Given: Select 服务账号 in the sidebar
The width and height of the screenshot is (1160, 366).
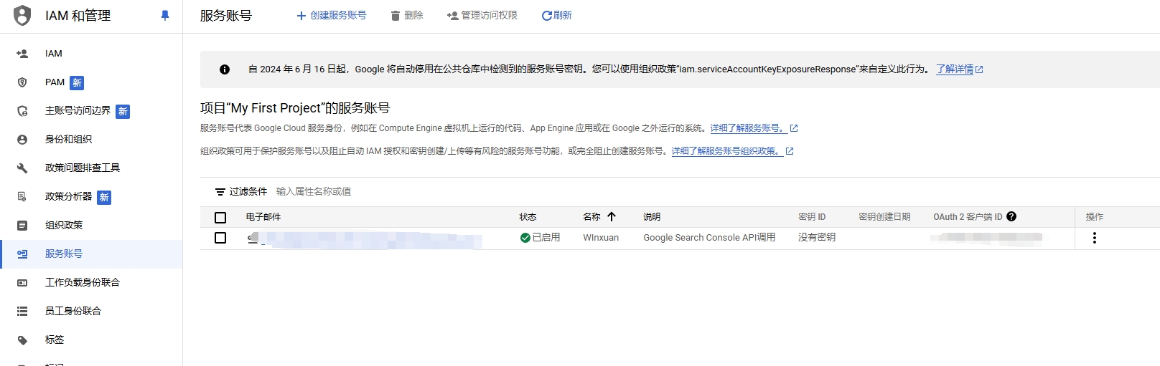Looking at the screenshot, I should click(91, 254).
